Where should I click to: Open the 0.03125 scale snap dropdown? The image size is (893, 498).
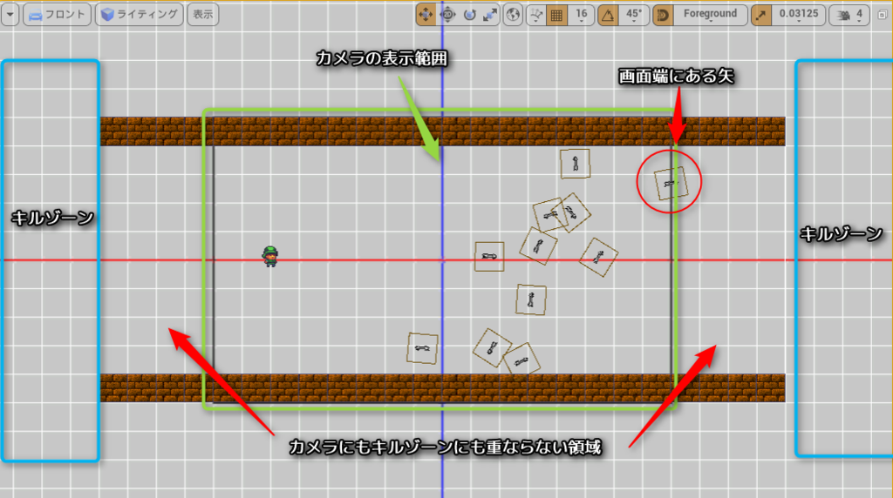click(x=799, y=14)
